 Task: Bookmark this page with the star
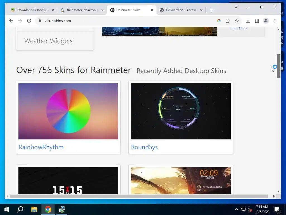coord(237,21)
